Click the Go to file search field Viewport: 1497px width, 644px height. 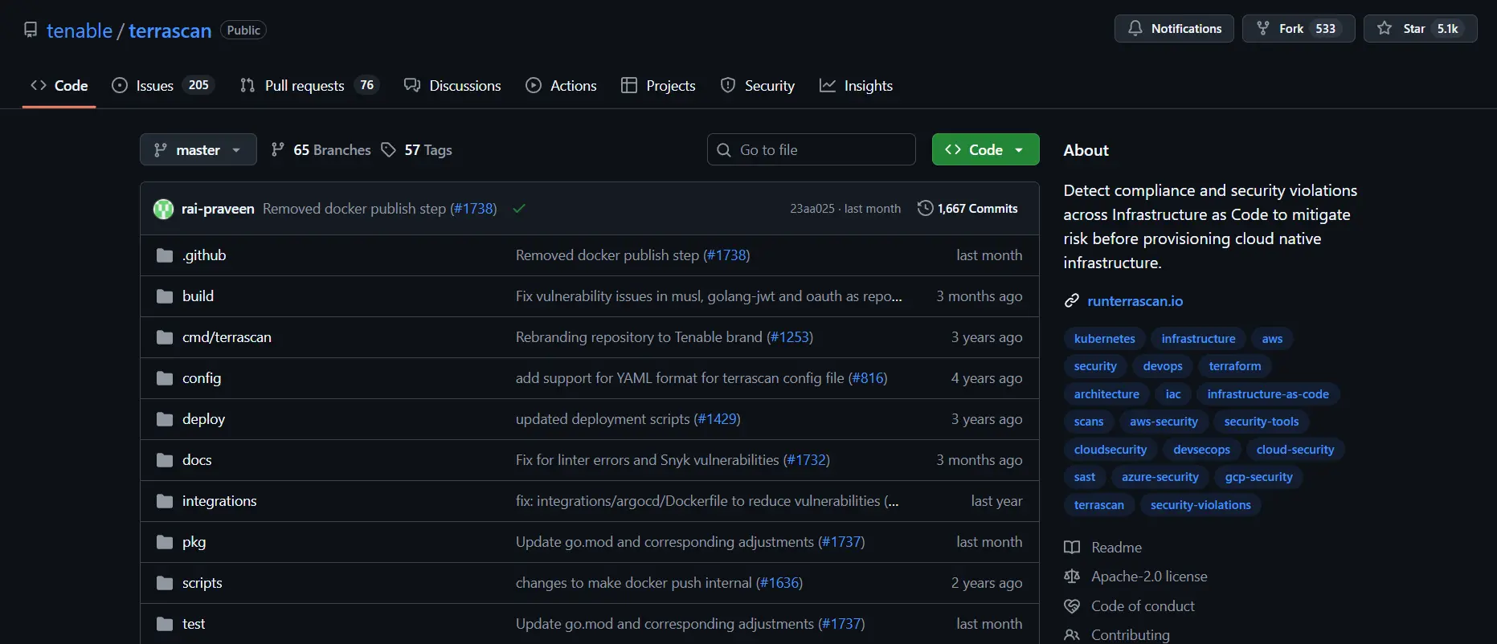[x=812, y=149]
